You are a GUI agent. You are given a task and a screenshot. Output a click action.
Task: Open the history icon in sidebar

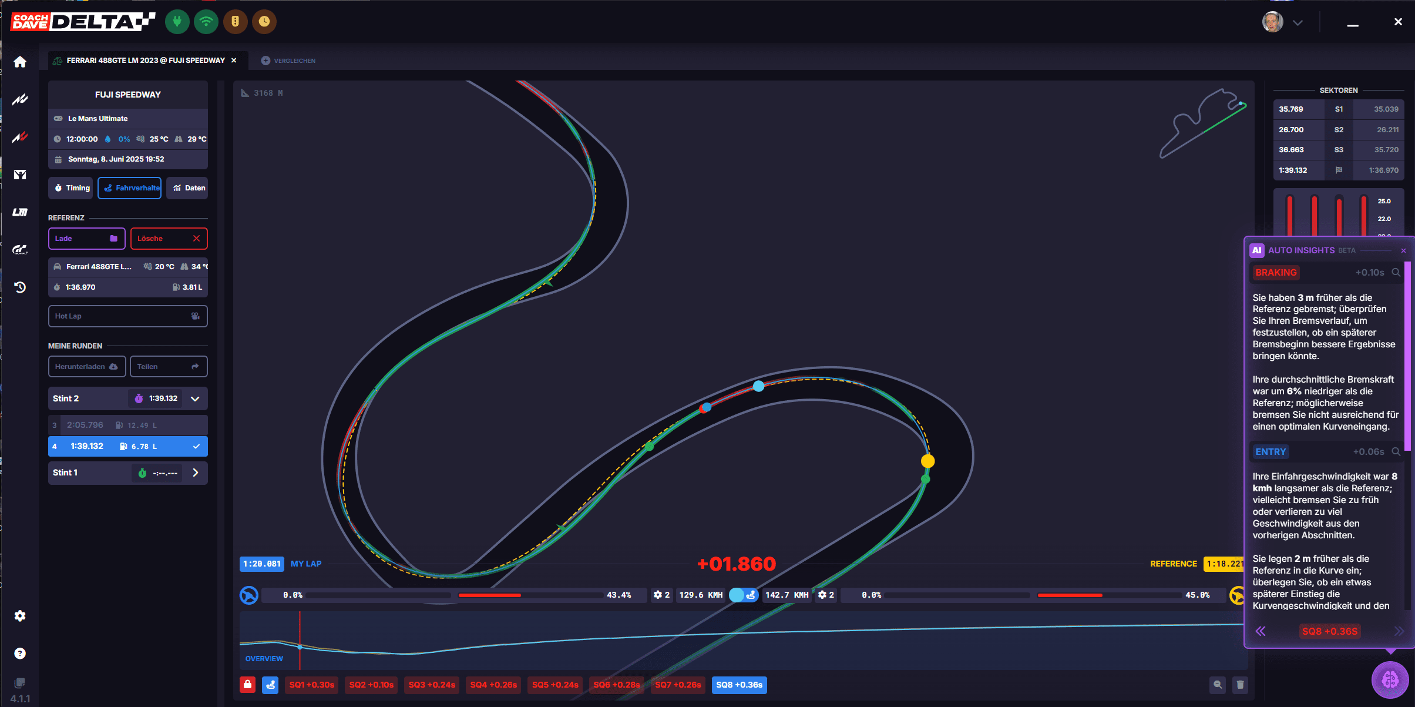click(20, 287)
